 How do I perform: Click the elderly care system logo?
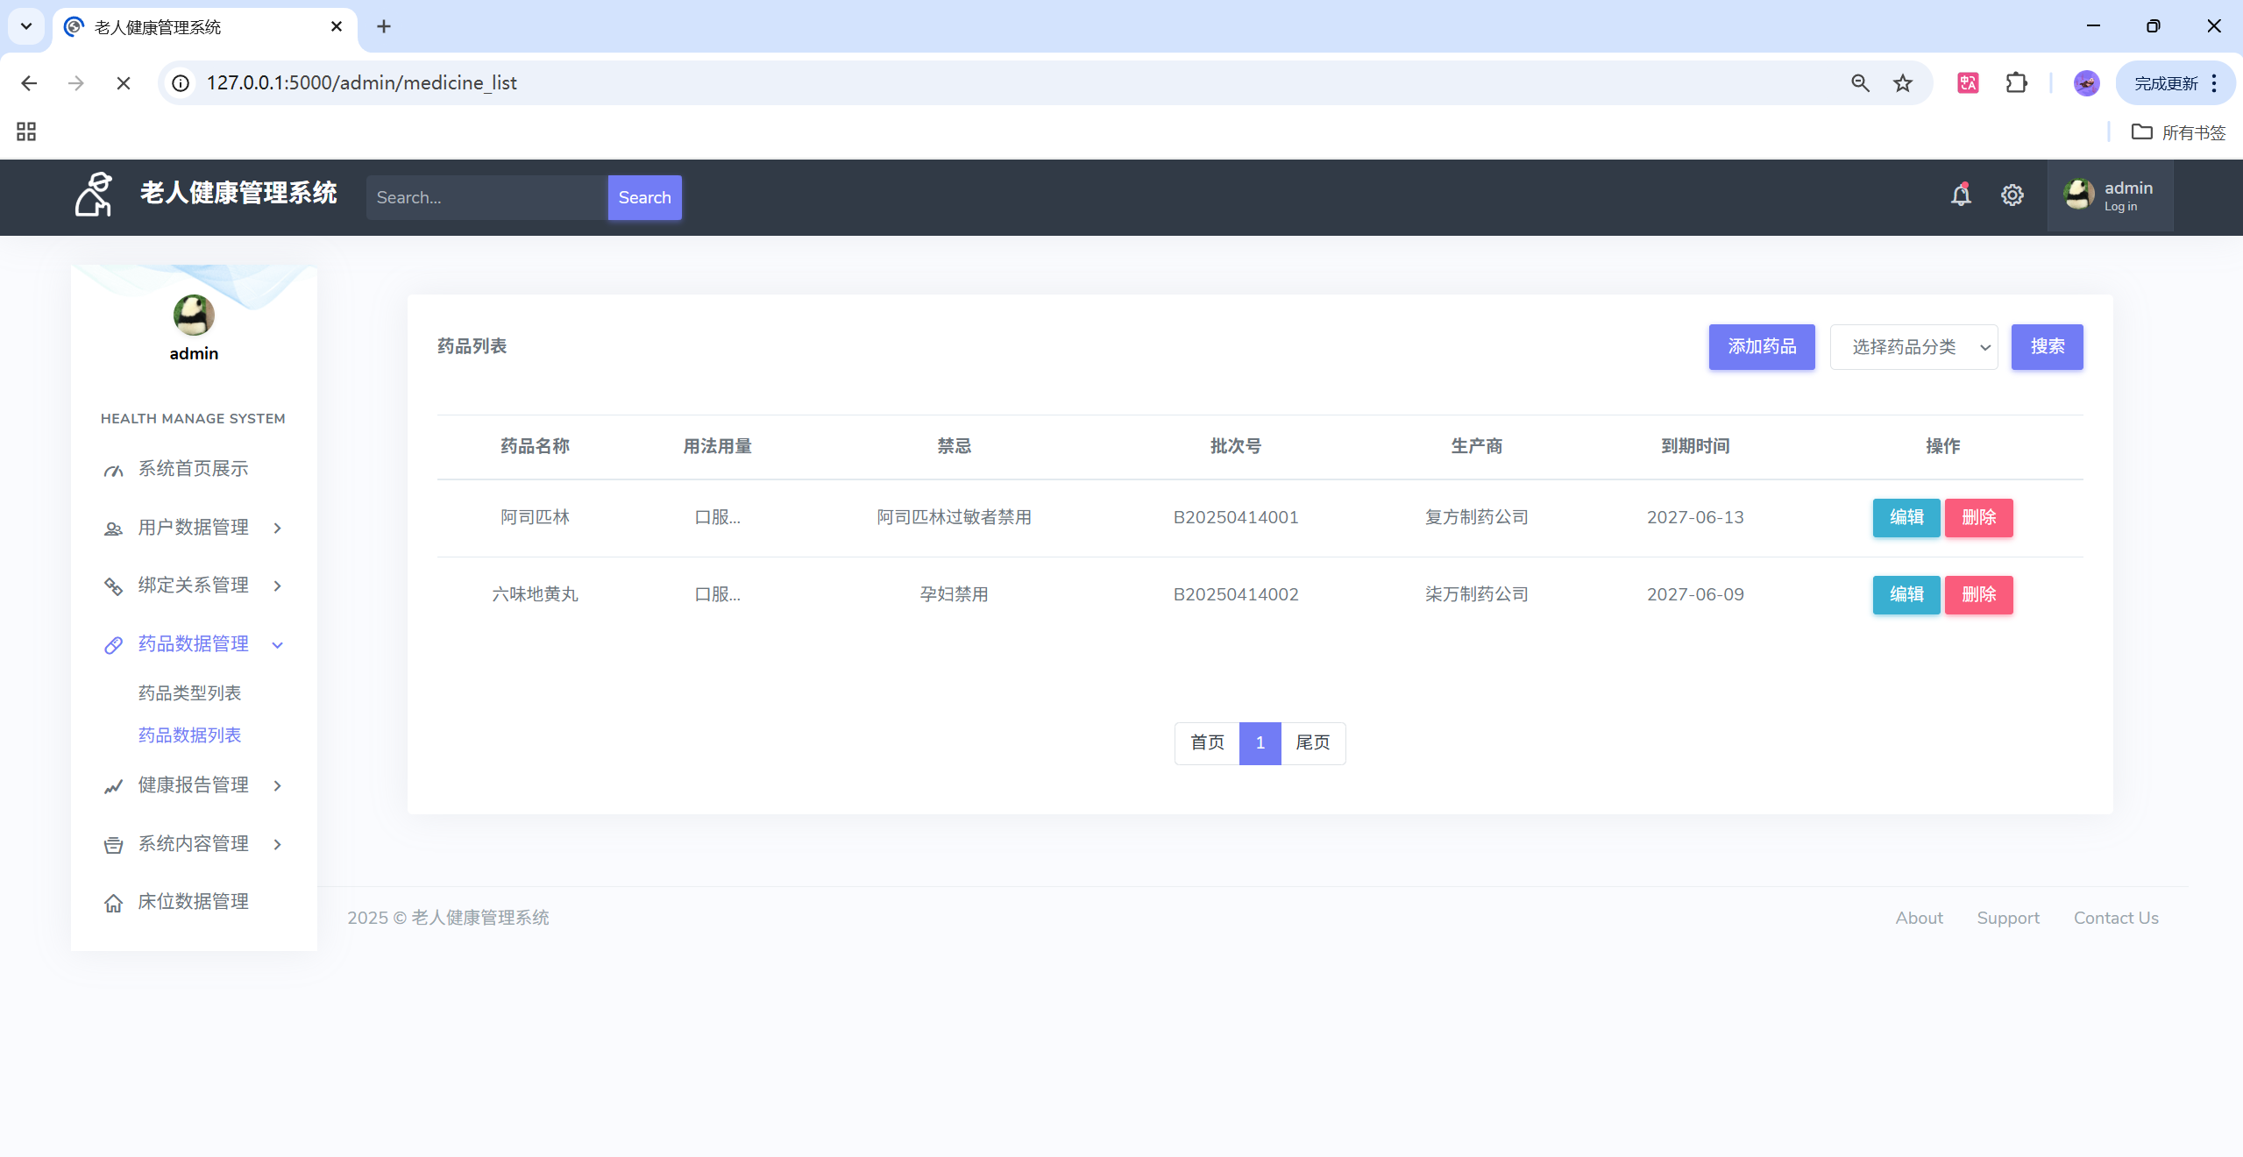(x=94, y=194)
